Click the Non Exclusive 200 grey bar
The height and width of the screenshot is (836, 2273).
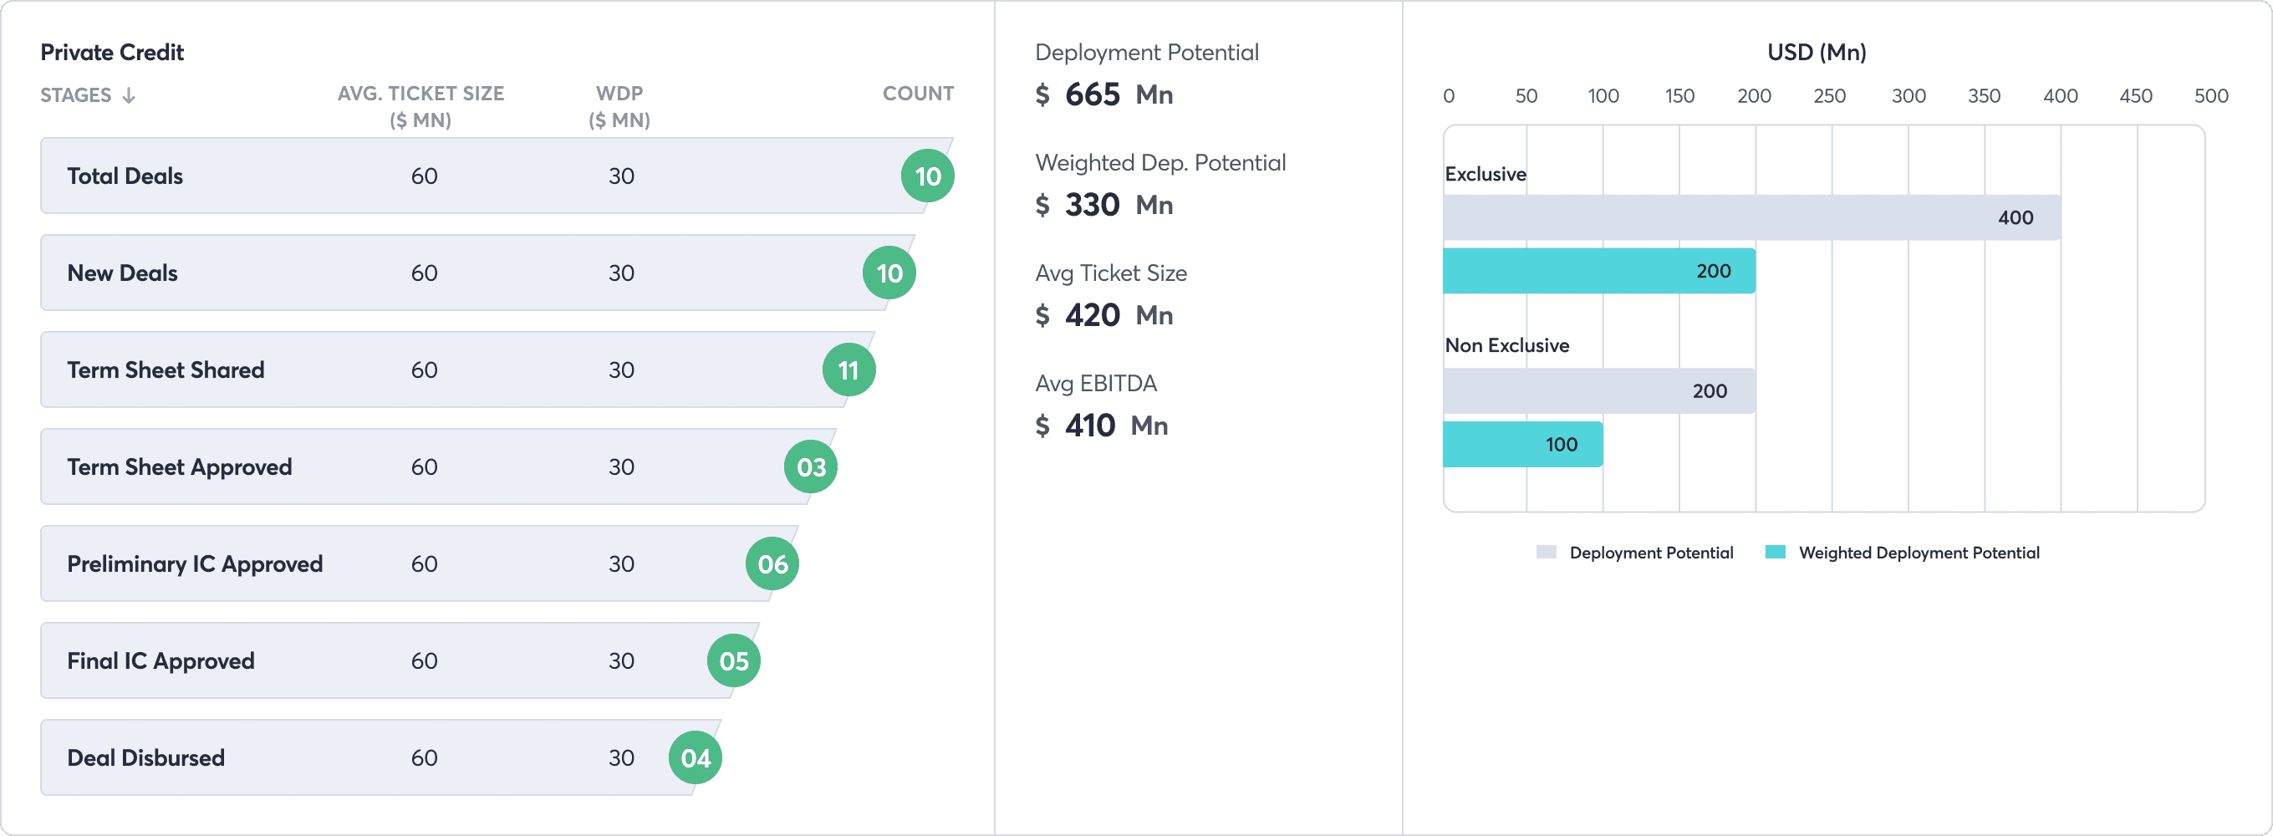(x=1599, y=391)
